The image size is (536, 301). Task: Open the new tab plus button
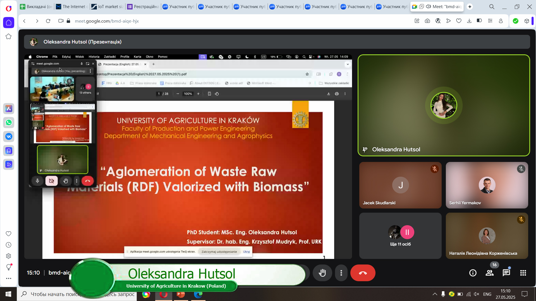click(470, 6)
